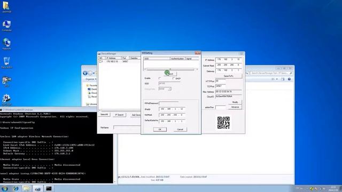Image resolution: width=342 pixels, height=192 pixels.
Task: Click the Advance button in DeviceManager
Action: (x=235, y=107)
